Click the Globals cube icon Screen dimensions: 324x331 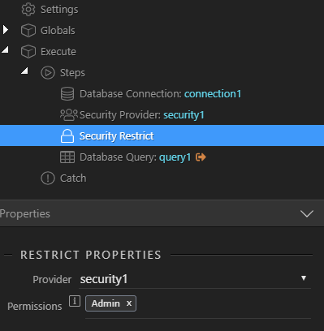[x=28, y=30]
